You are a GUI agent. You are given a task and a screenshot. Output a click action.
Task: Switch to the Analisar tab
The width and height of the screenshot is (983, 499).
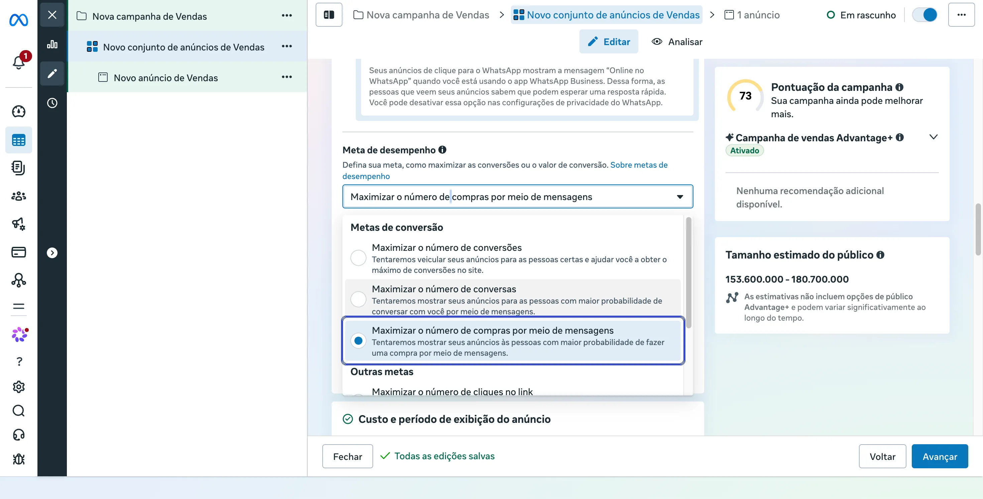click(677, 41)
